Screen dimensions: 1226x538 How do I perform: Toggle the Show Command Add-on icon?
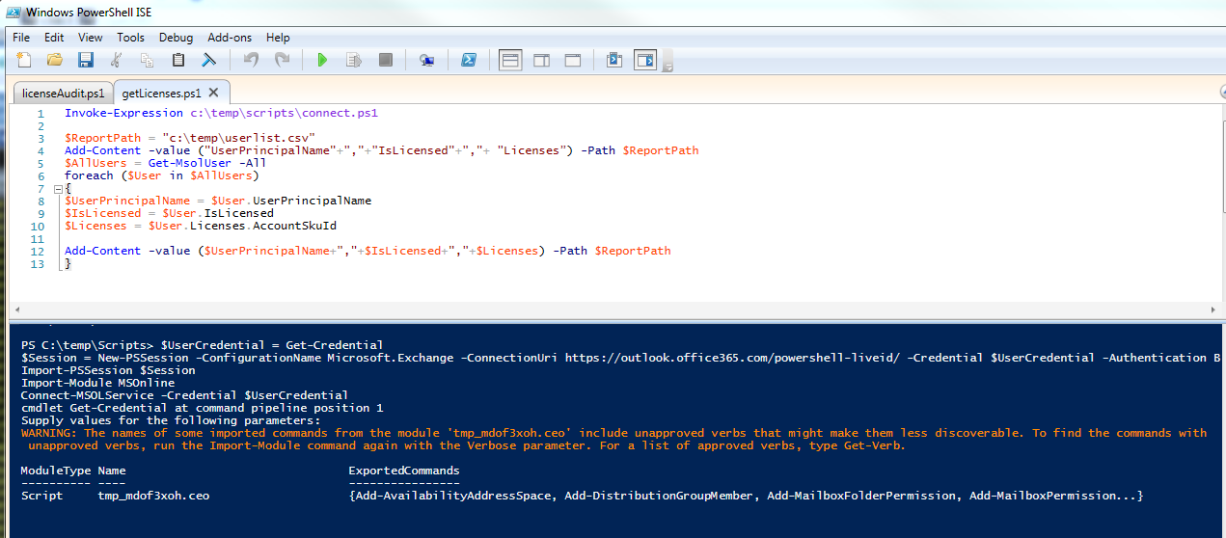pyautogui.click(x=644, y=61)
